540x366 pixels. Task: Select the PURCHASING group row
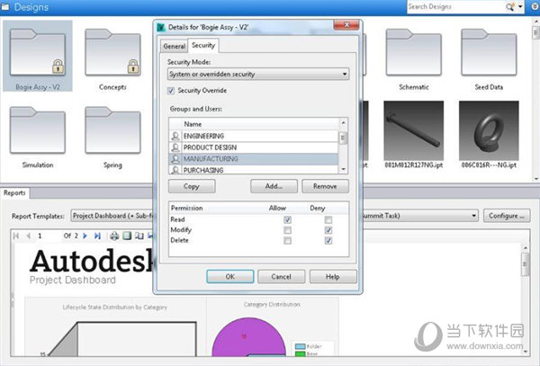(254, 170)
